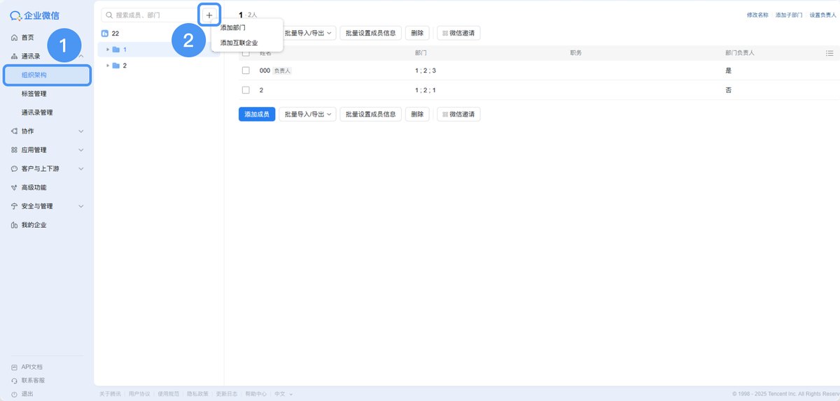The width and height of the screenshot is (840, 401).
Task: Click member name 000 in the table
Action: tap(265, 71)
